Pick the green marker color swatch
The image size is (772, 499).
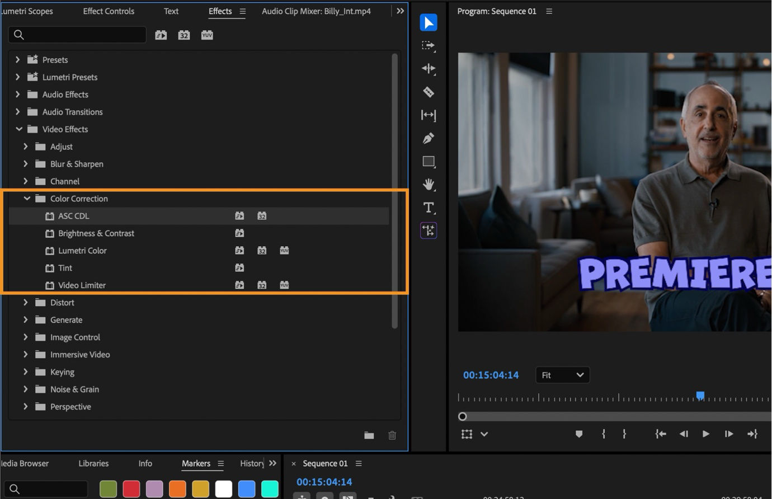pos(108,488)
